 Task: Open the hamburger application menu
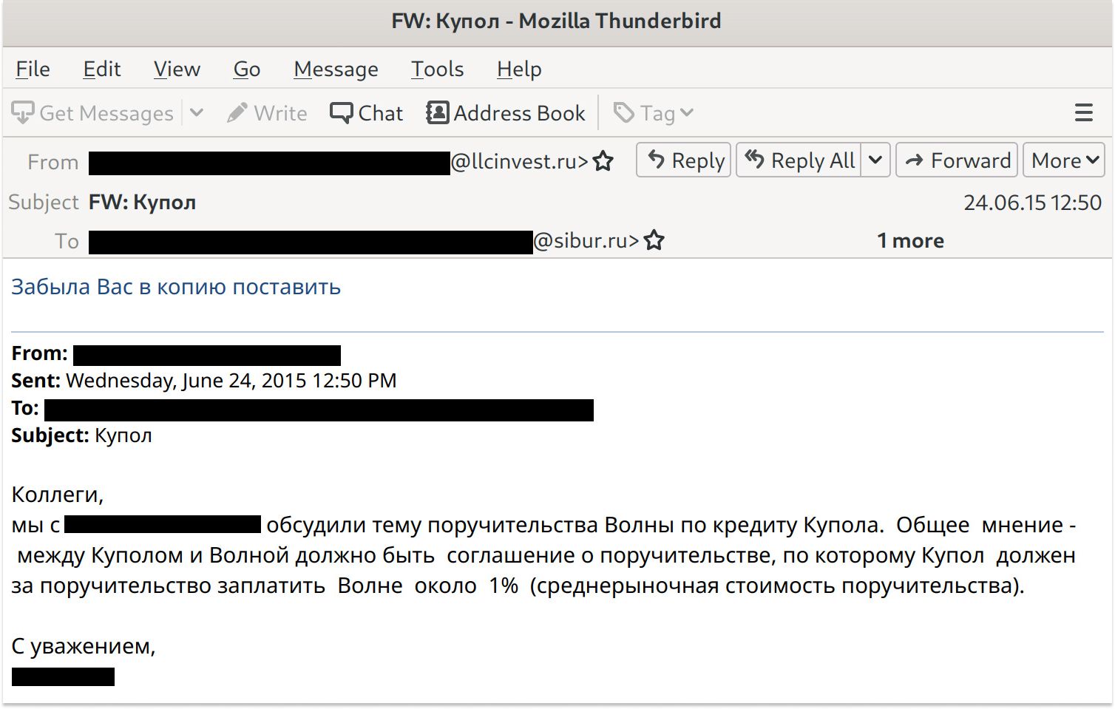click(1083, 113)
